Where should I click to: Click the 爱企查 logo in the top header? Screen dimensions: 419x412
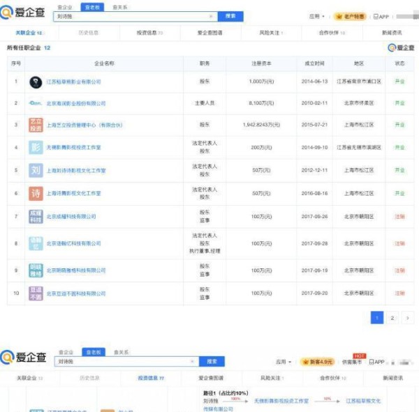pos(24,13)
